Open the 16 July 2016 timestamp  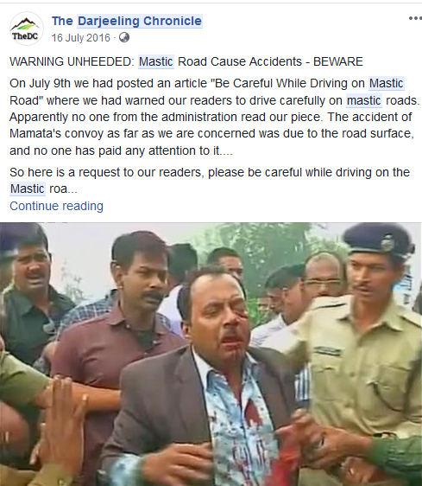[81, 38]
